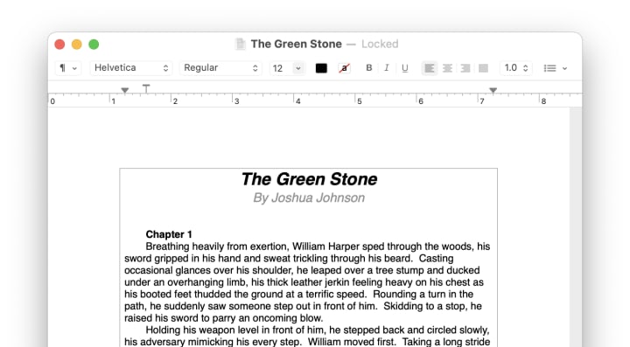Toggle bold formatting
Viewport: 630px width, 347px height.
point(369,68)
